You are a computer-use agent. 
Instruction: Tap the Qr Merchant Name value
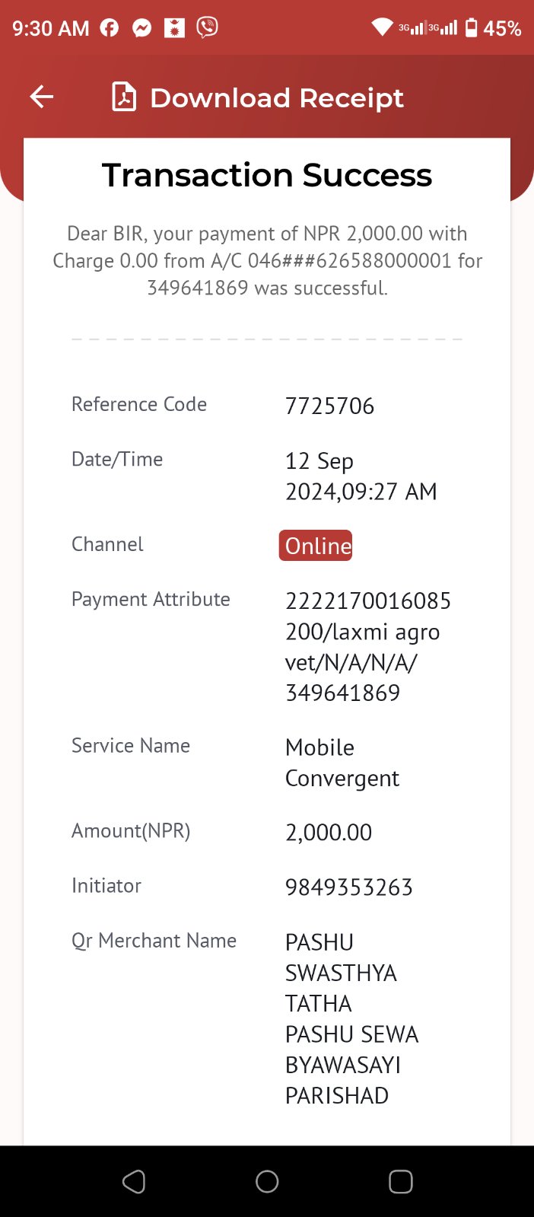tap(352, 1018)
